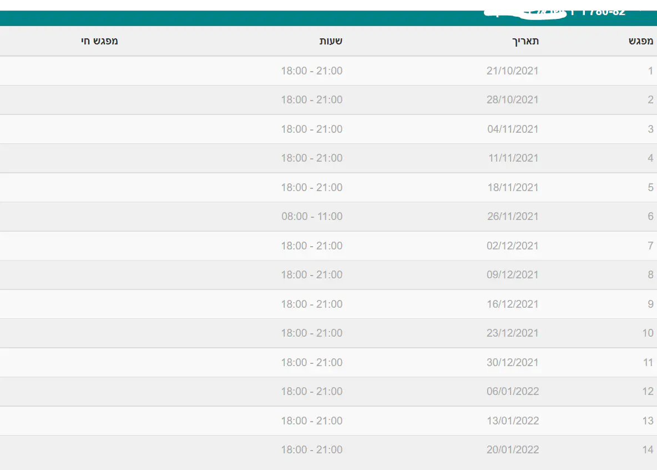Viewport: 657px width, 470px height.
Task: Select the 11/11/2021 date cell
Action: pyautogui.click(x=513, y=158)
